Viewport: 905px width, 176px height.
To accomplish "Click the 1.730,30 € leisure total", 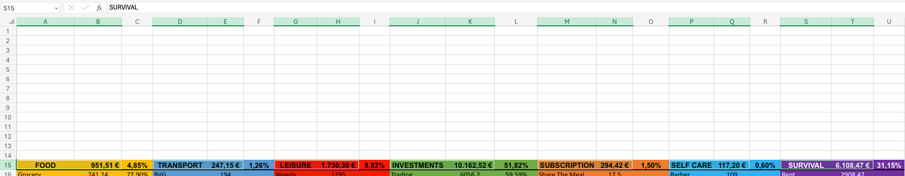I will 338,165.
